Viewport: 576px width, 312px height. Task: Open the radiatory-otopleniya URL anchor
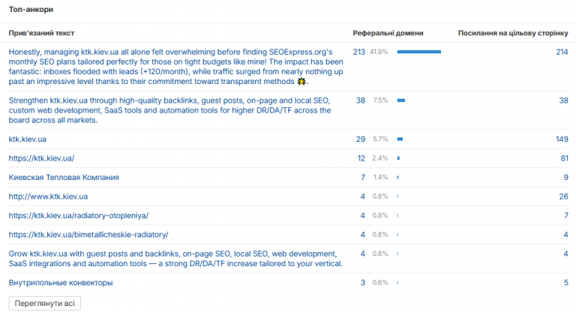(79, 216)
